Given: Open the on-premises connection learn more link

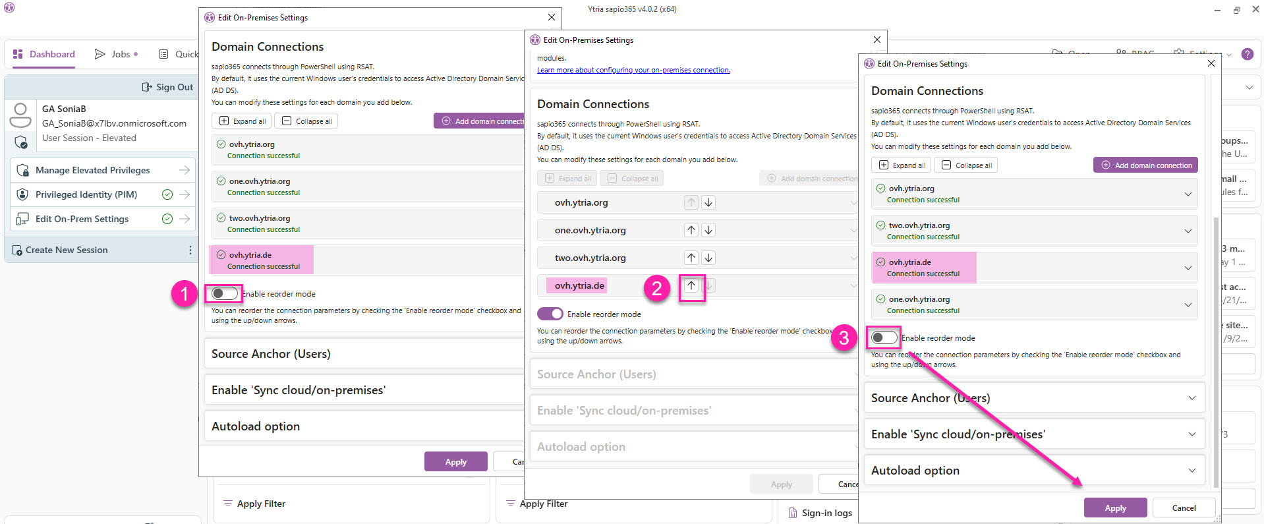Looking at the screenshot, I should 633,70.
